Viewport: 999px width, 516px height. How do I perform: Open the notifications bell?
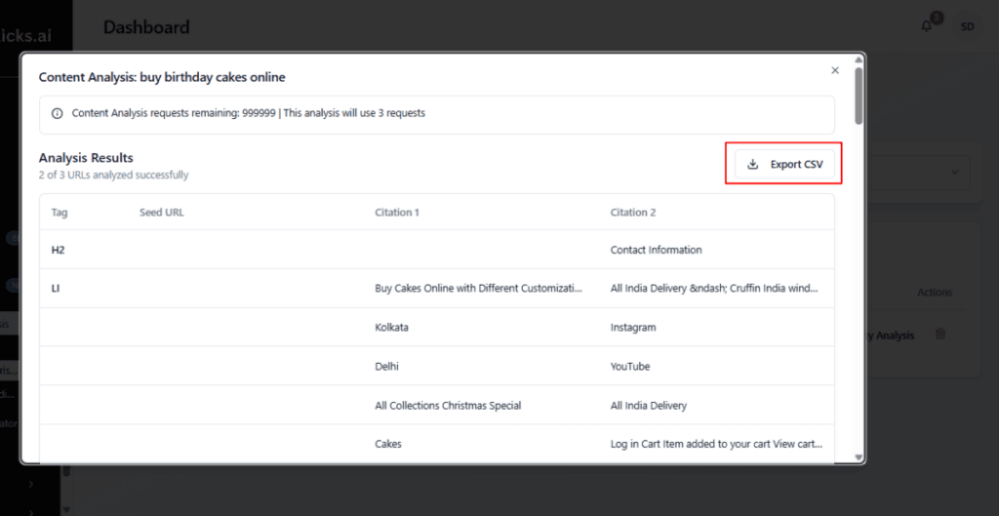point(926,26)
